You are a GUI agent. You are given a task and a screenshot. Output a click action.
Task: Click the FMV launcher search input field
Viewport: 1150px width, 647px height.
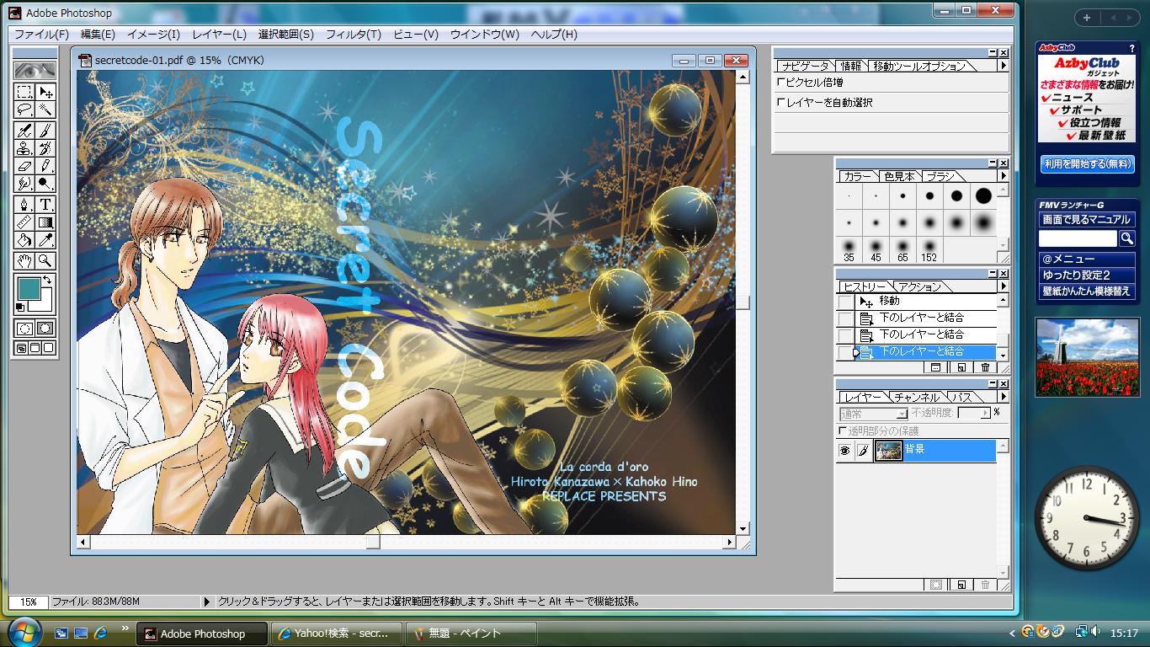(x=1078, y=239)
